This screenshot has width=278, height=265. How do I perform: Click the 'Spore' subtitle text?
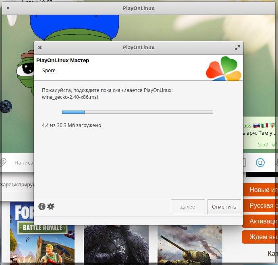49,71
